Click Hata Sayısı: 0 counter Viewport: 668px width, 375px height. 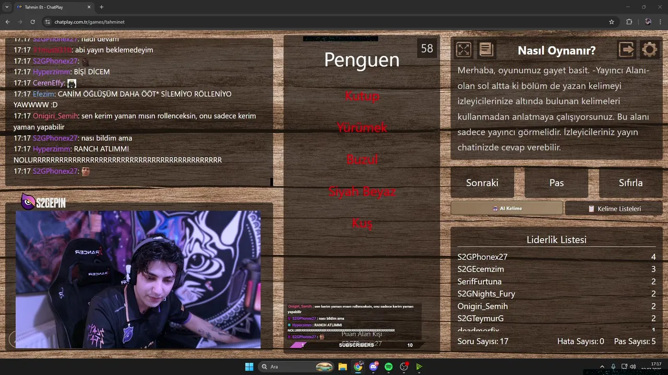point(580,341)
